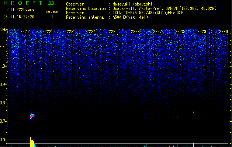Image resolution: width=232 pixels, height=147 pixels.
Task: Click the bright red meteor echo blob
Action: [32, 116]
